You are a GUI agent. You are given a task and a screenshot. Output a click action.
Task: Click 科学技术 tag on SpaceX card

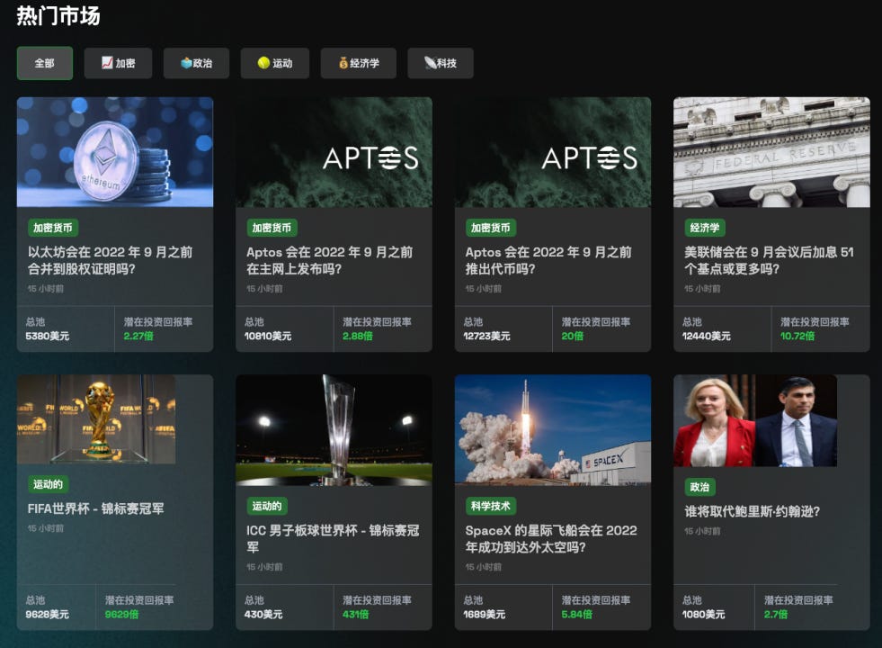pyautogui.click(x=491, y=506)
